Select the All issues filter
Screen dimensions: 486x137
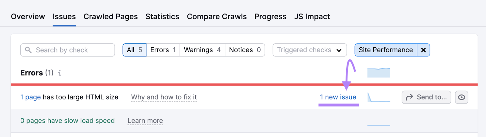point(134,50)
